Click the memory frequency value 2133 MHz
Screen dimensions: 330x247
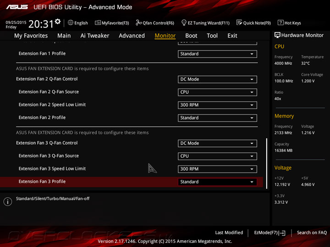pos(283,133)
